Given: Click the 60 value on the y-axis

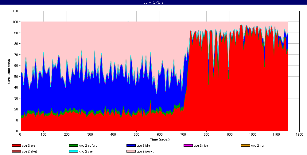Looking at the screenshot, I should pyautogui.click(x=16, y=65).
